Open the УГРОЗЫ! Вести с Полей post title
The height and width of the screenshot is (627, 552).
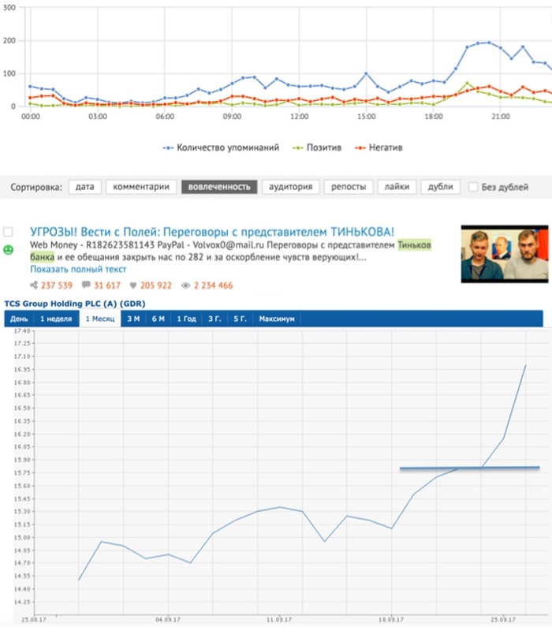pyautogui.click(x=211, y=232)
